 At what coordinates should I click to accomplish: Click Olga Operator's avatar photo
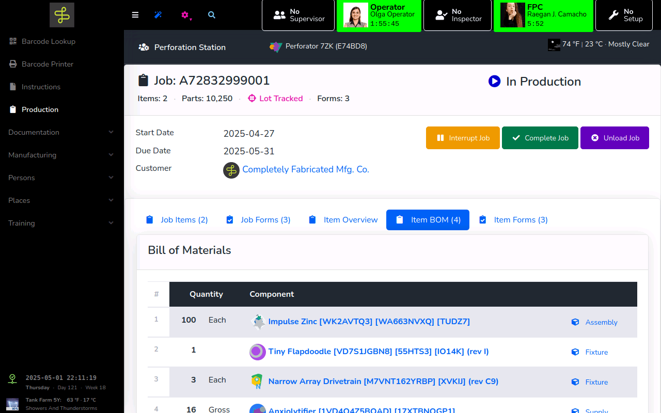click(356, 15)
